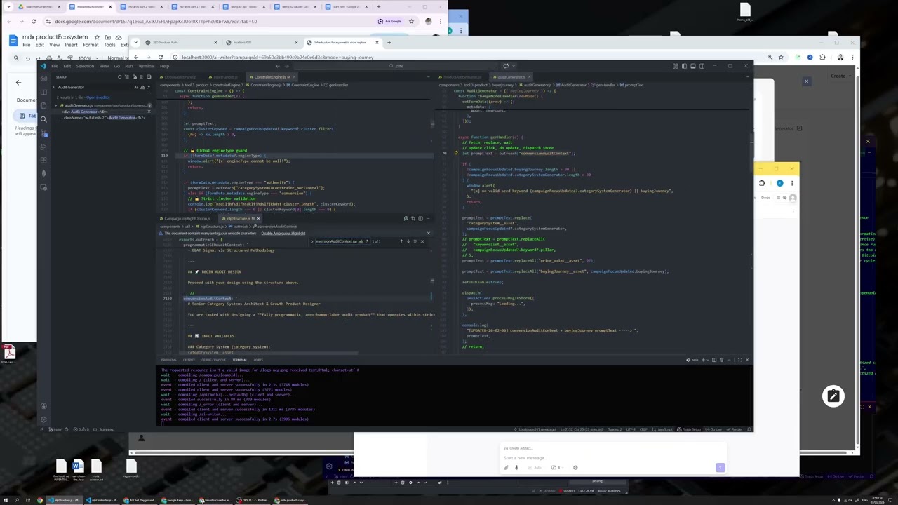Click Disable Ambiguous Highlight link

pyautogui.click(x=283, y=234)
